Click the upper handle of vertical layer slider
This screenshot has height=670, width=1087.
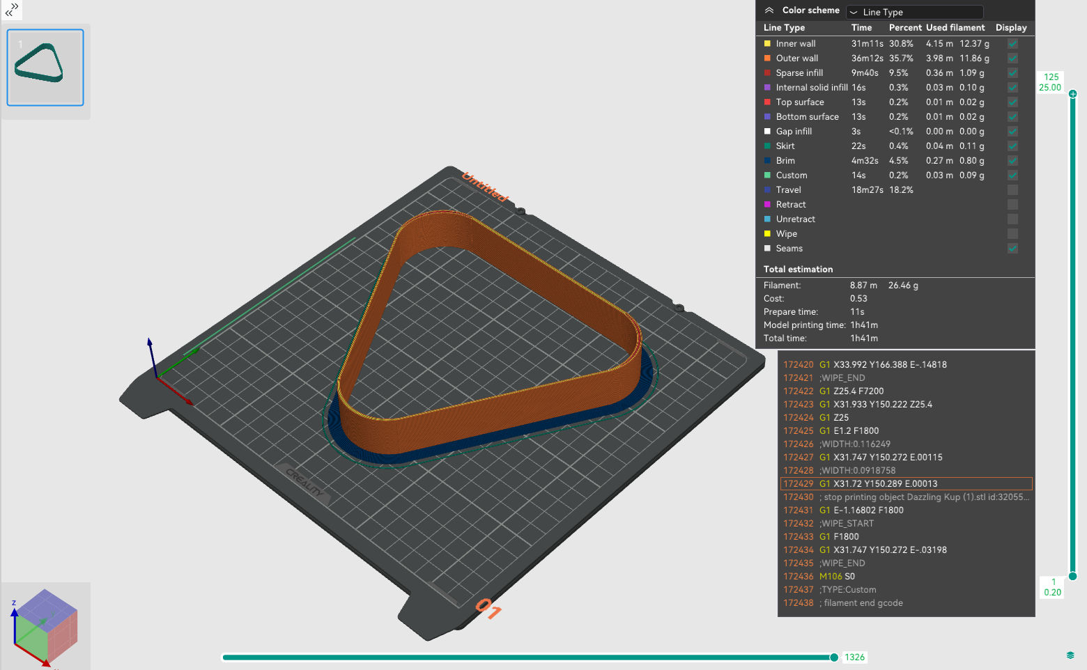pyautogui.click(x=1073, y=93)
